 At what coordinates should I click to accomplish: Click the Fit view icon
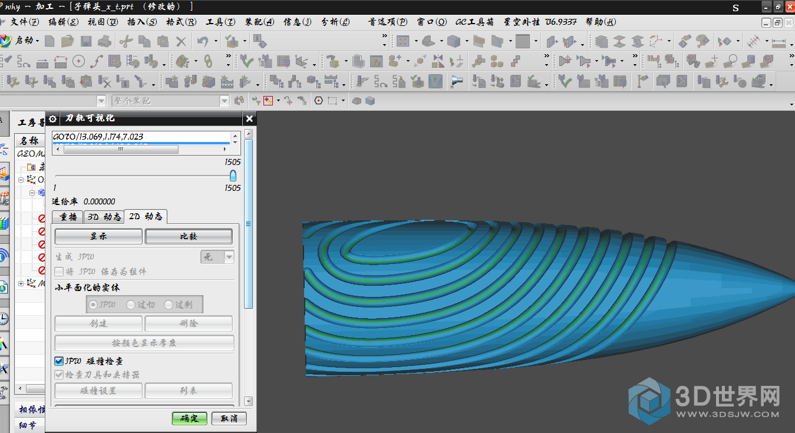click(403, 41)
